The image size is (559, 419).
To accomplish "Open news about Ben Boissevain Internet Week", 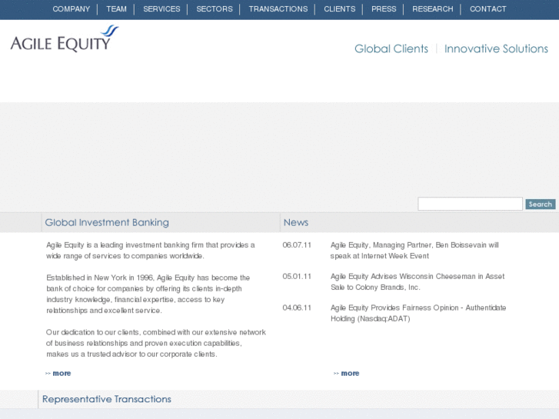I will [x=414, y=251].
